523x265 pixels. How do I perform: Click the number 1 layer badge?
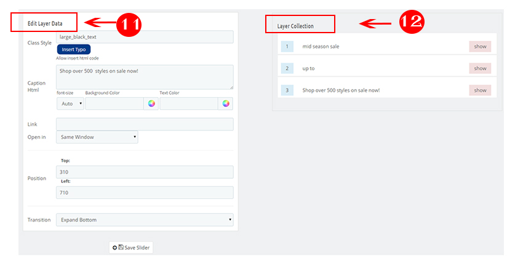[287, 46]
